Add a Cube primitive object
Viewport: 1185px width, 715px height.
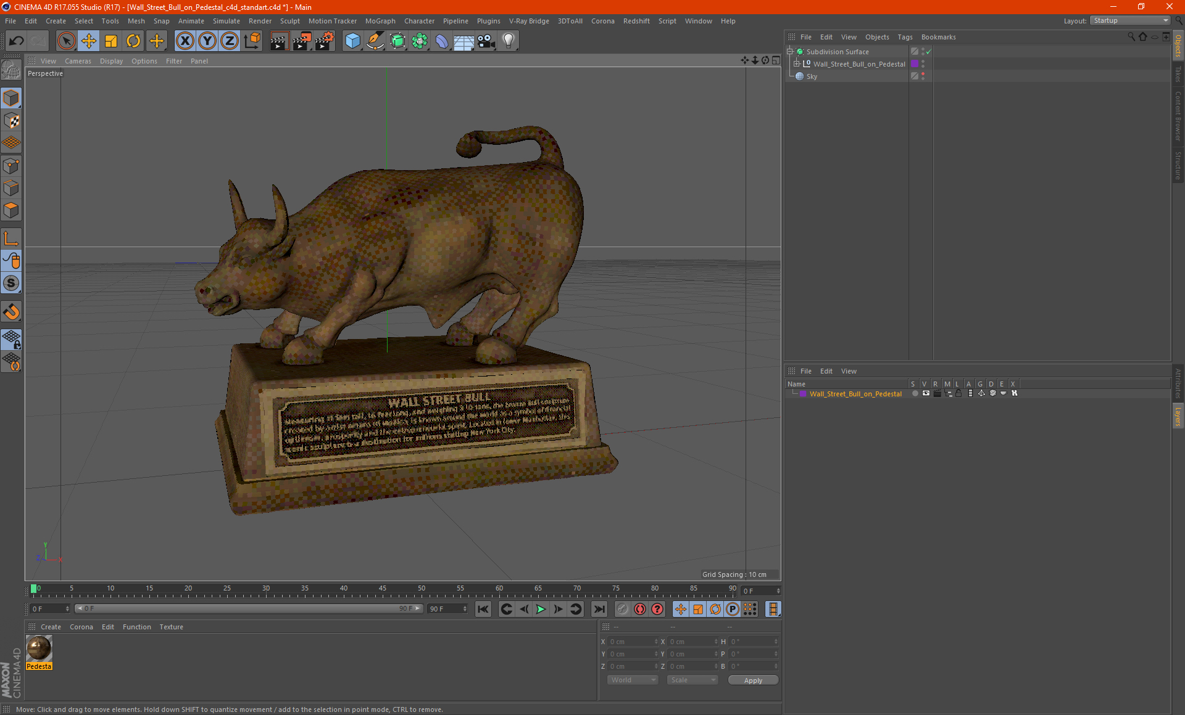tap(352, 41)
